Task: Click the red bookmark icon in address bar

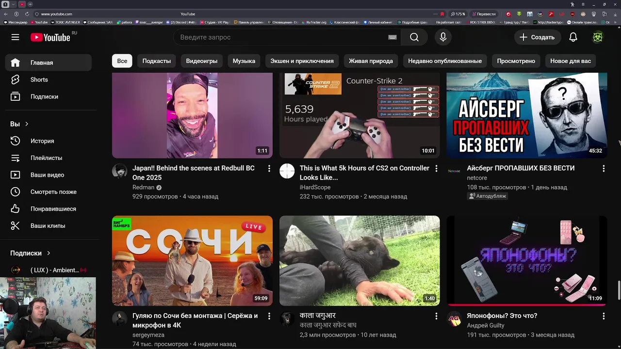Action: pyautogui.click(x=442, y=14)
